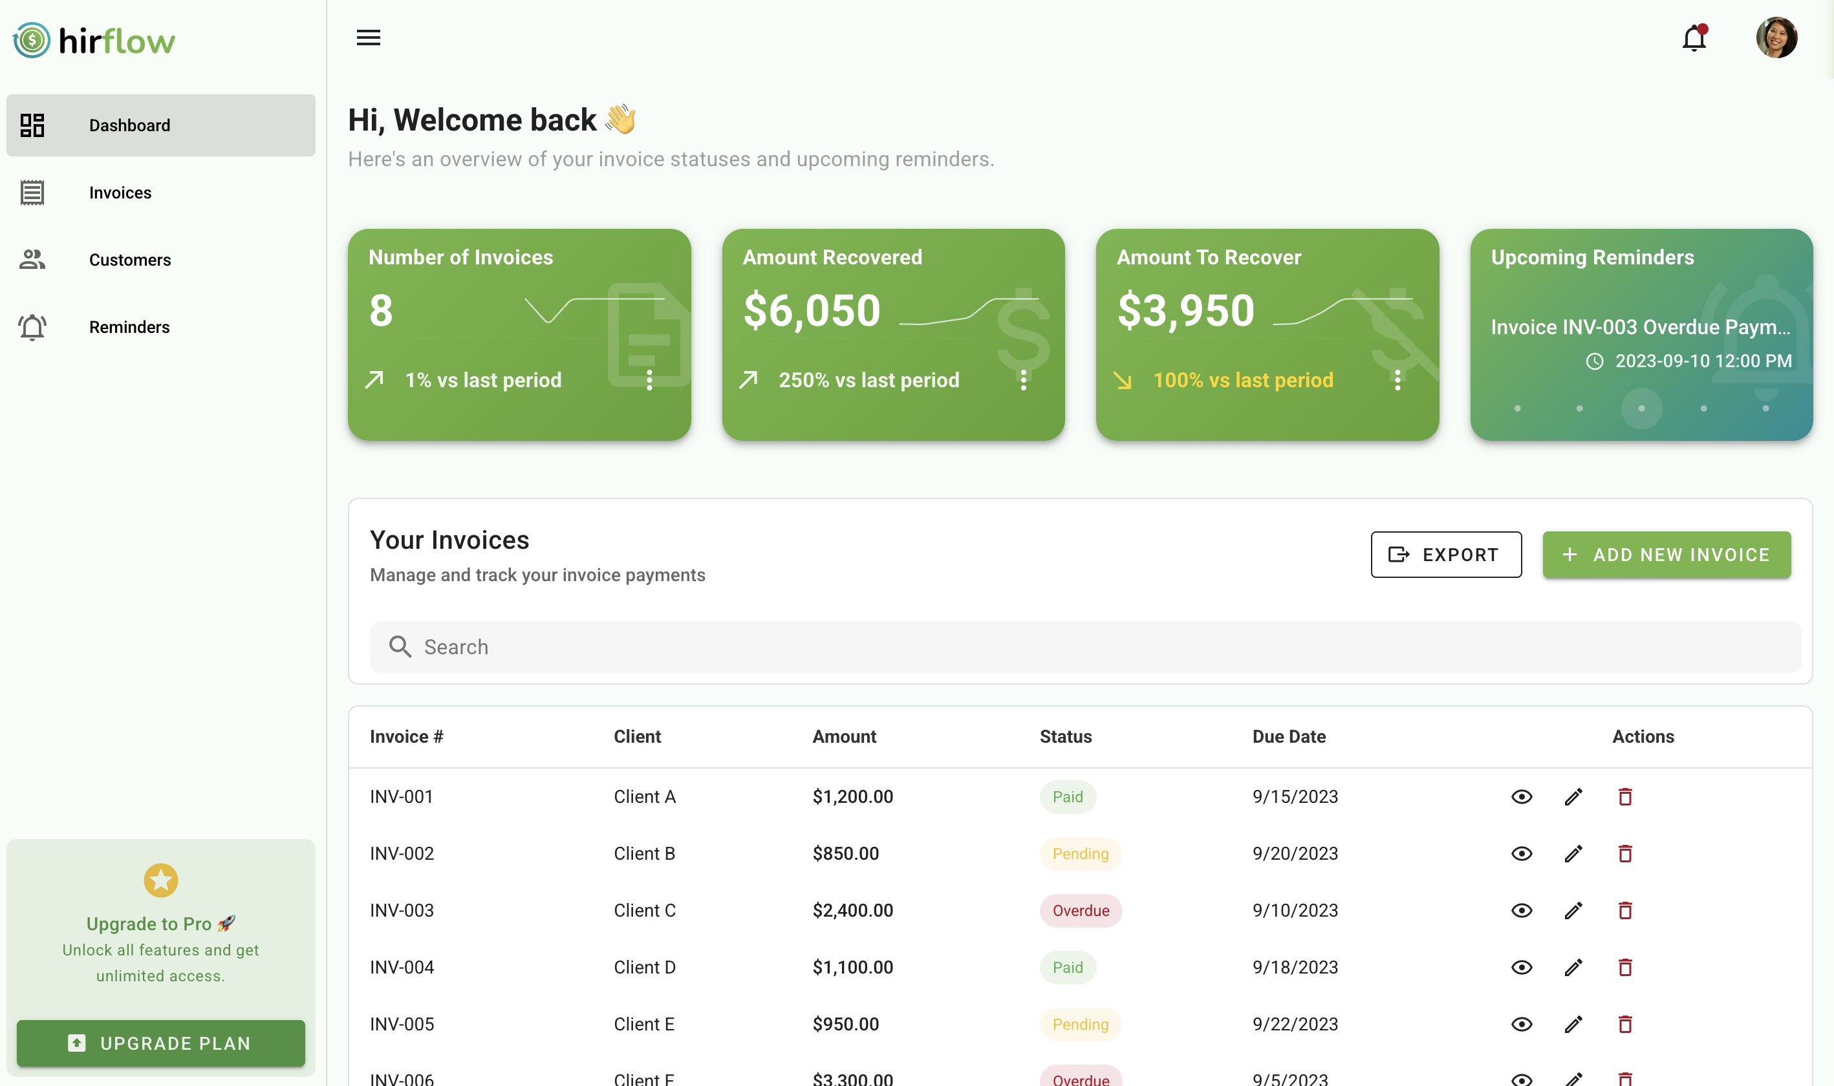Screen dimensions: 1834x1086
Task: Open the options menu on Number of Invoices card
Action: (649, 379)
